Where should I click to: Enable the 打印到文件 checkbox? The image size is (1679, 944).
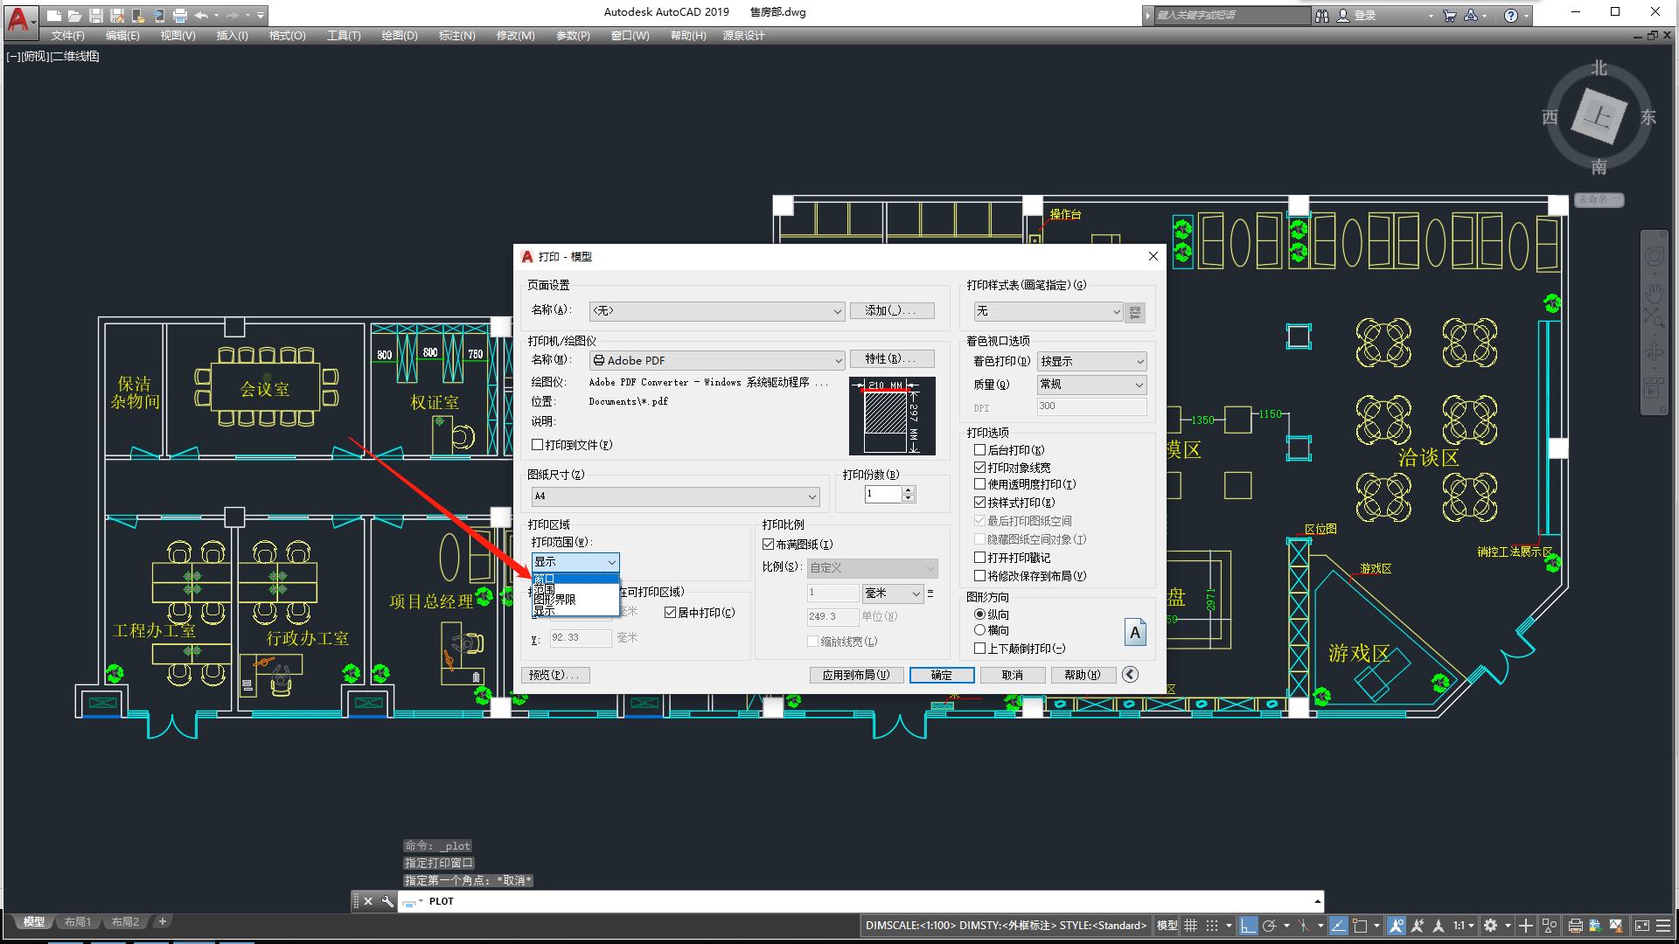coord(538,445)
